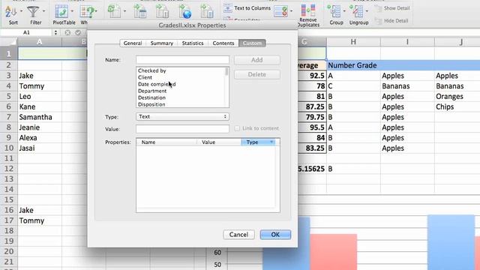Click the Type column header in Properties
The image size is (480, 270).
point(258,142)
